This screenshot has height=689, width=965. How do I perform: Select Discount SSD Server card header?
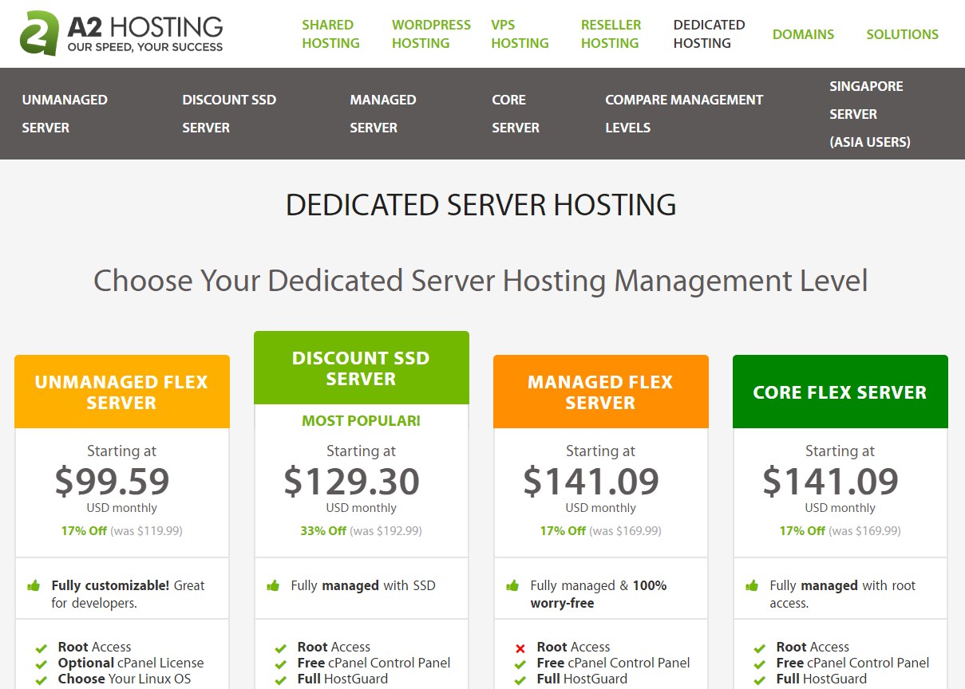(x=362, y=368)
